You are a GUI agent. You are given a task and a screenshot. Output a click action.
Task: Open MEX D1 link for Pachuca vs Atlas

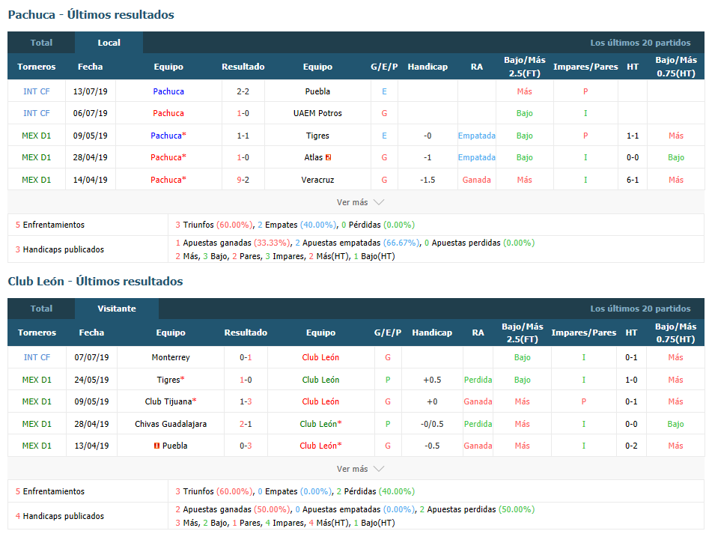36,157
